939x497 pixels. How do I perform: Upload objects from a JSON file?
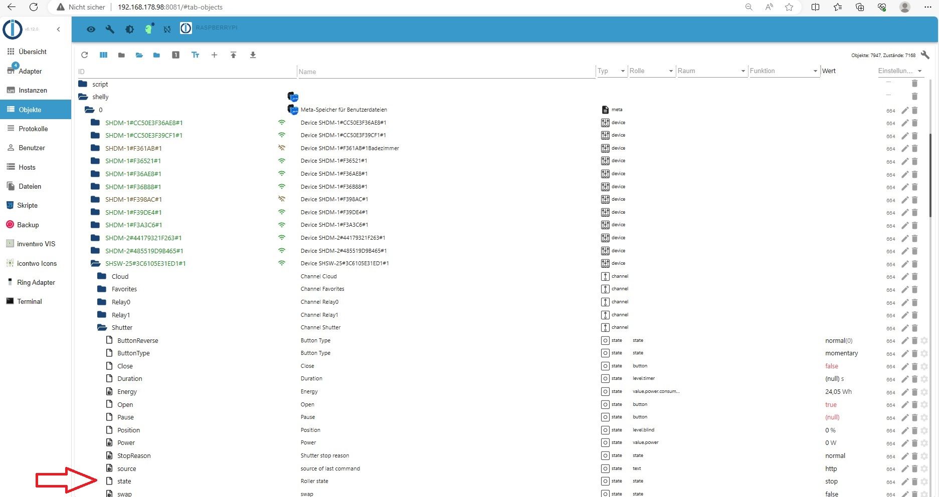tap(233, 55)
